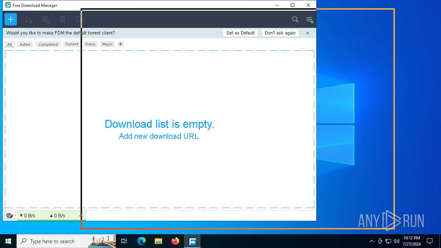Click the volume speaker tray icon
Viewport: 441px width, 248px height.
click(x=397, y=241)
